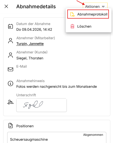Click the person icon for Abnehmer (Kunde)
The image size is (113, 143).
click(x=11, y=55)
